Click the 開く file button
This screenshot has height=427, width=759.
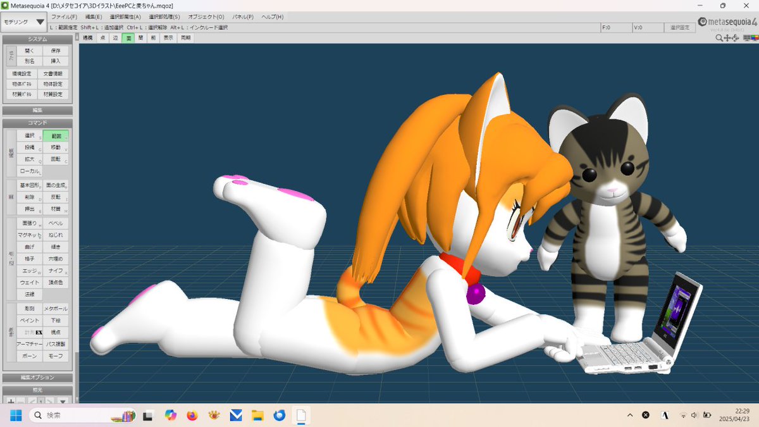tap(29, 51)
